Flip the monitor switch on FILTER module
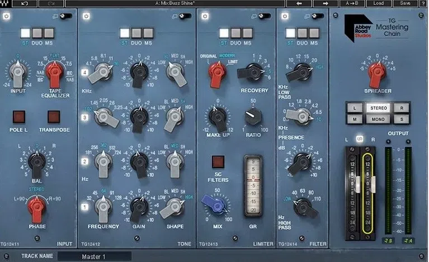The width and height of the screenshot is (429, 262). pos(317,16)
